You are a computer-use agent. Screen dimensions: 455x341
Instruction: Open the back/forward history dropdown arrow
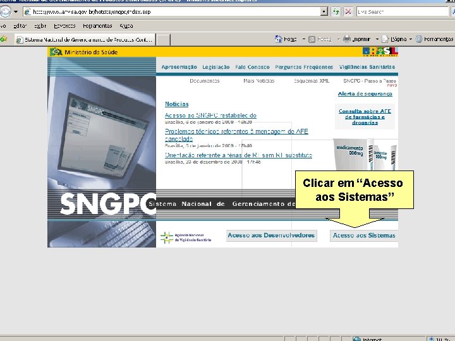[x=16, y=12]
